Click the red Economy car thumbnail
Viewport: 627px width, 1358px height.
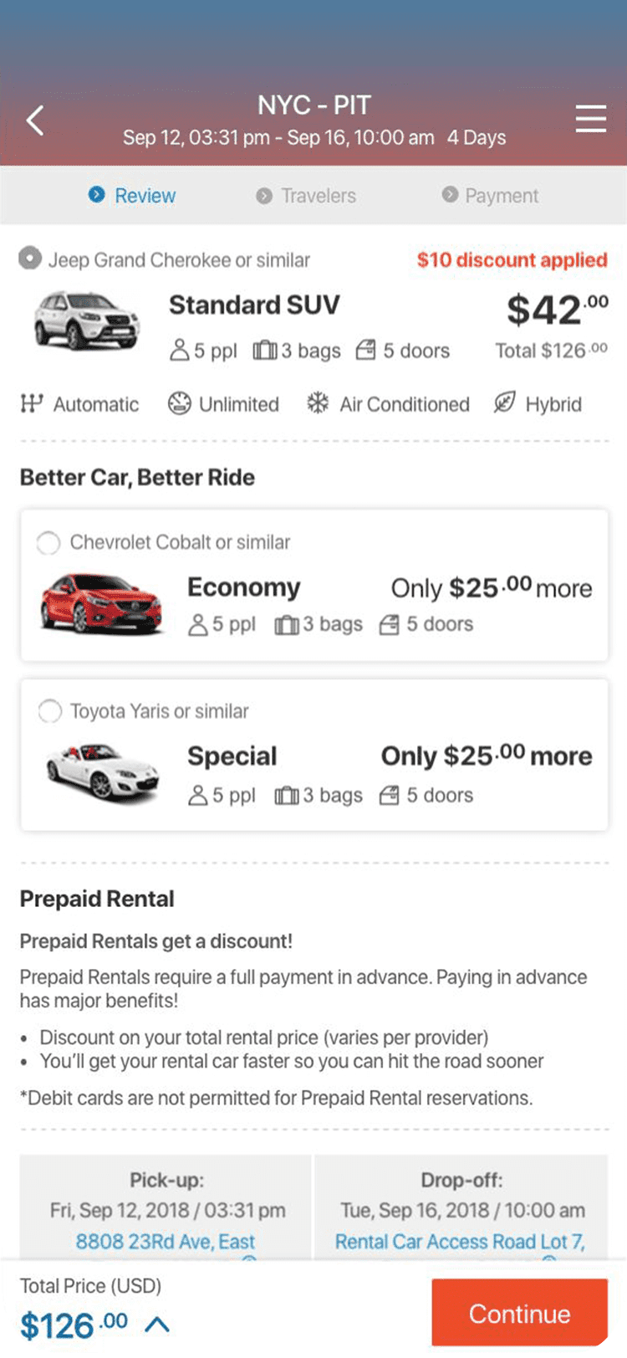[101, 602]
